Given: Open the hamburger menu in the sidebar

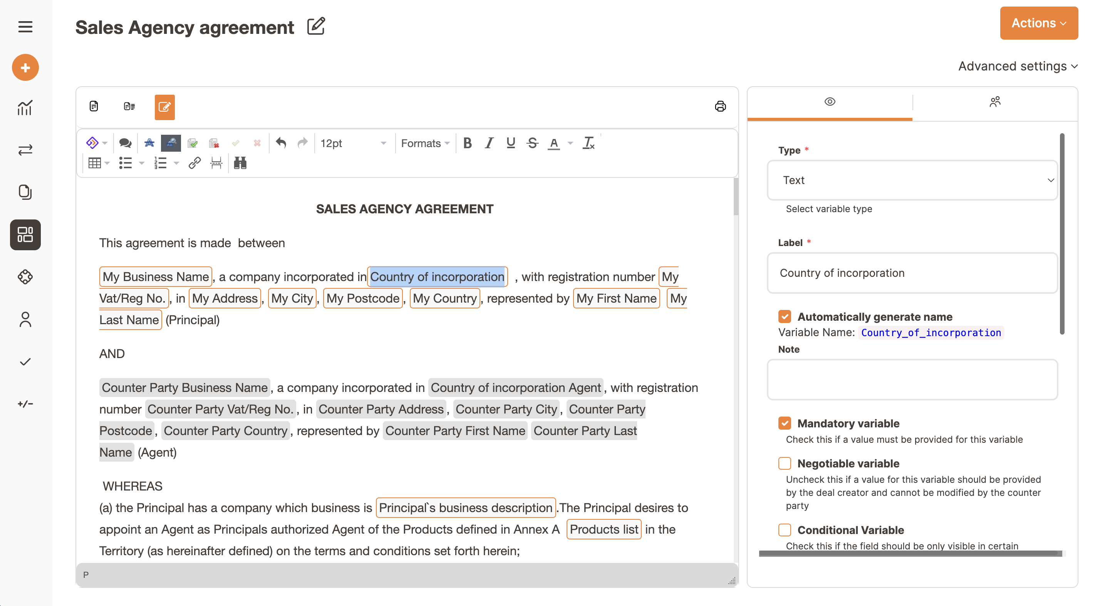Looking at the screenshot, I should (x=25, y=27).
